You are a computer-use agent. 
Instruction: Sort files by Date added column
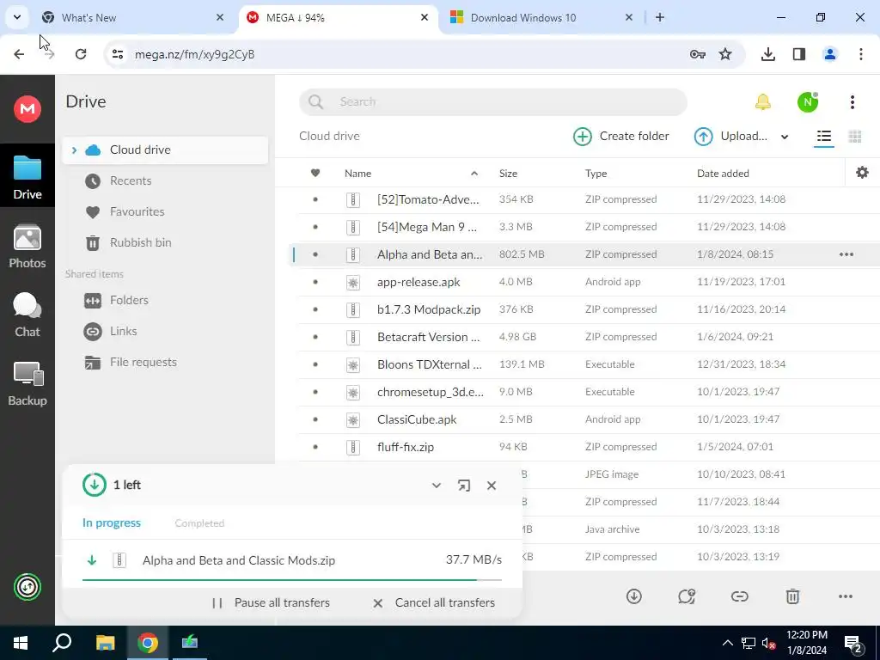723,174
